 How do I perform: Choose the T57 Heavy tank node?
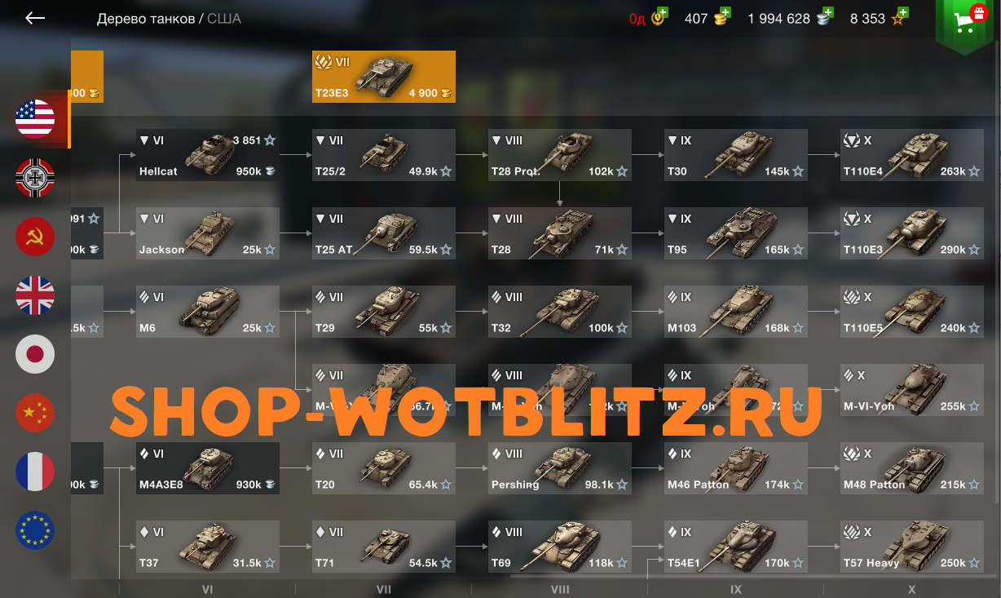pyautogui.click(x=912, y=547)
